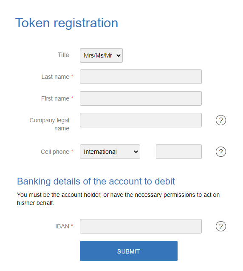Screen dimensions: 243x271
Task: Click the First name label
Action: [55, 98]
